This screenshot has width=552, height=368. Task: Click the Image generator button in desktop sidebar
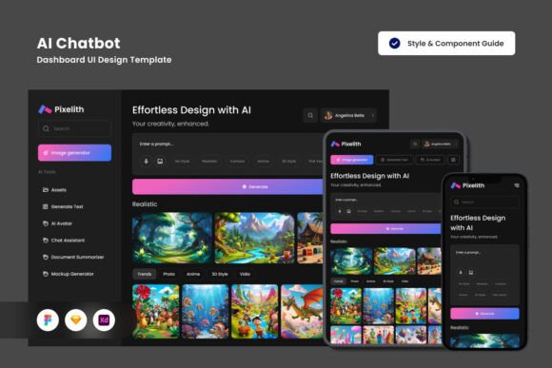(74, 153)
